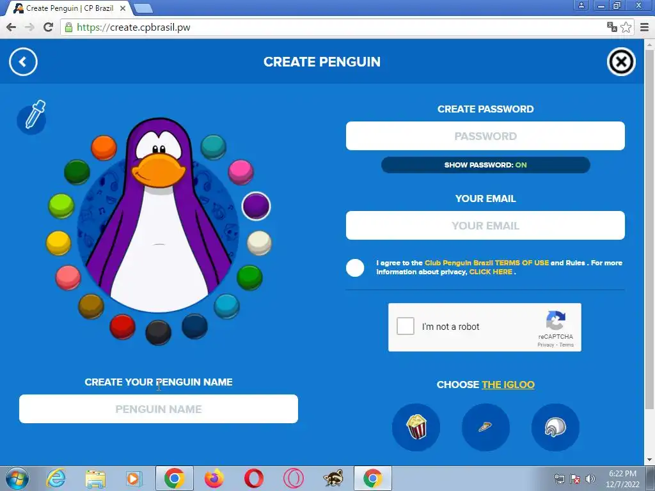Tick the agree to terms circle

(x=355, y=268)
